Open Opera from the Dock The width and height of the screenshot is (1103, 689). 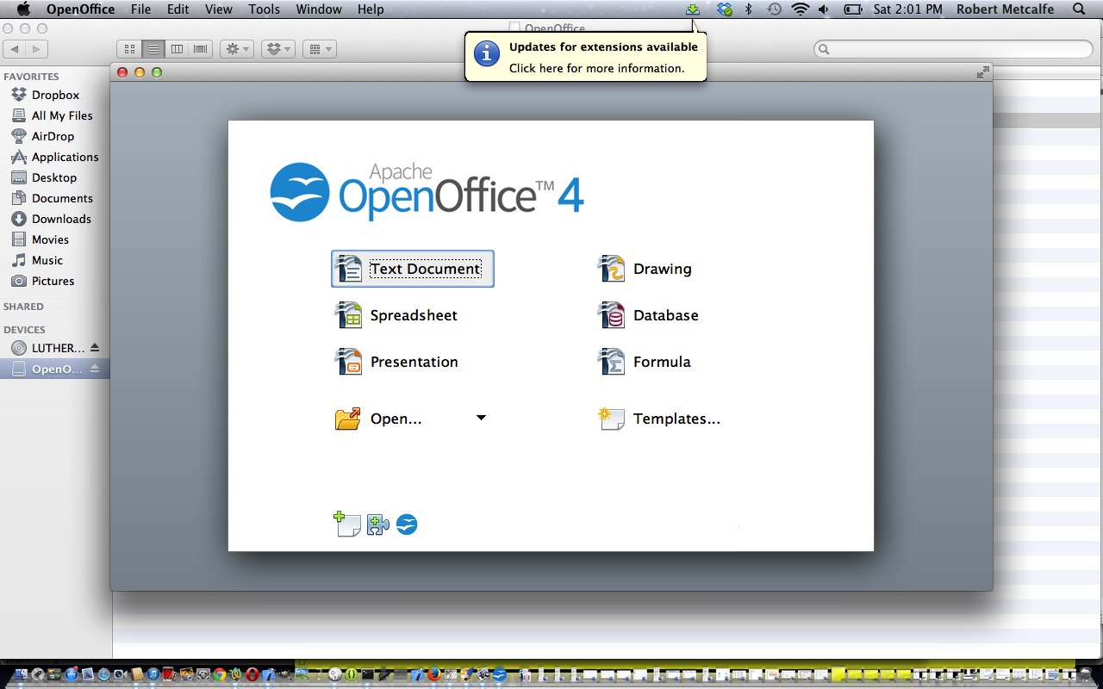252,674
